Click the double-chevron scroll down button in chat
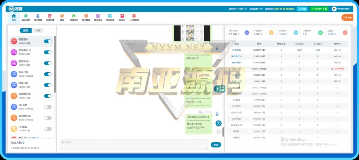359x160 pixels. click(218, 131)
